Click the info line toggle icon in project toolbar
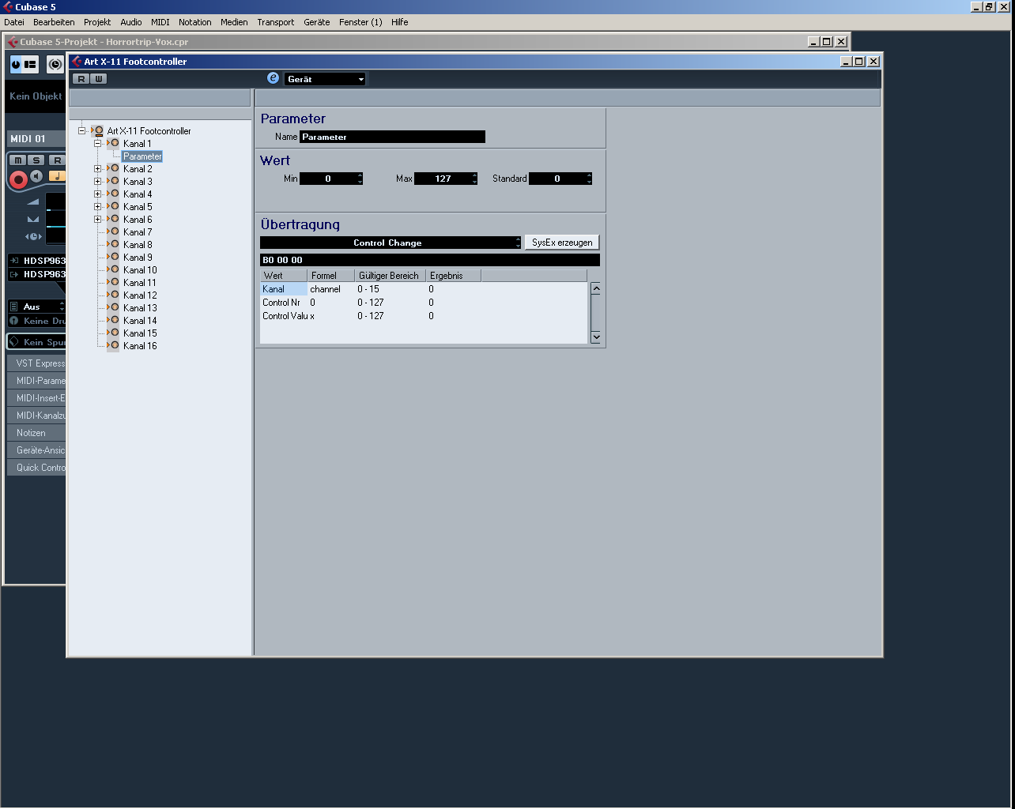The width and height of the screenshot is (1015, 809). pyautogui.click(x=30, y=64)
